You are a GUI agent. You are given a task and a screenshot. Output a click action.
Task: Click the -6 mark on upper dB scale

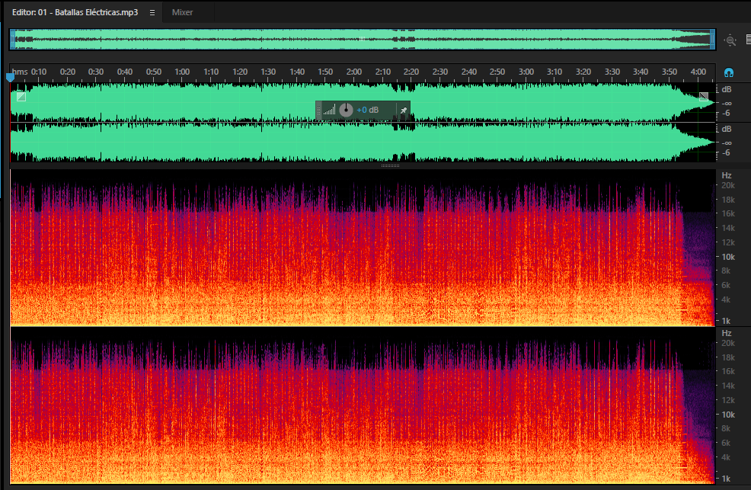click(x=726, y=113)
